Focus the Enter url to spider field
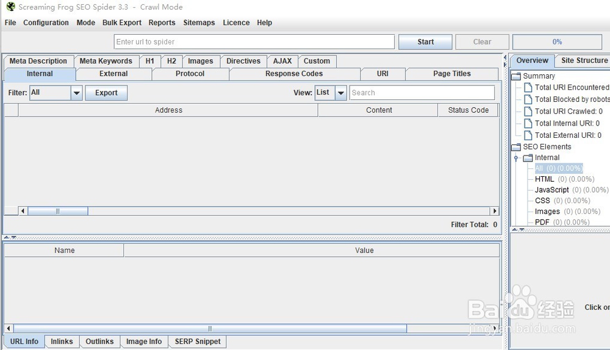 click(x=254, y=42)
